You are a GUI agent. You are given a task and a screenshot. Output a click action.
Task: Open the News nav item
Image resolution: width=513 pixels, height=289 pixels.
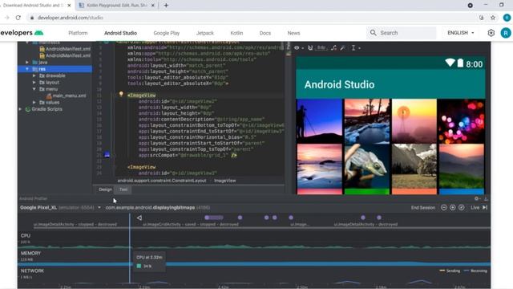[x=294, y=33]
